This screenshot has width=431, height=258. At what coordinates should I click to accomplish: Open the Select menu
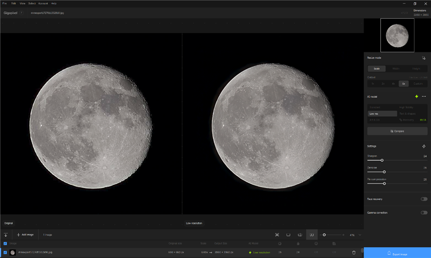(x=32, y=3)
